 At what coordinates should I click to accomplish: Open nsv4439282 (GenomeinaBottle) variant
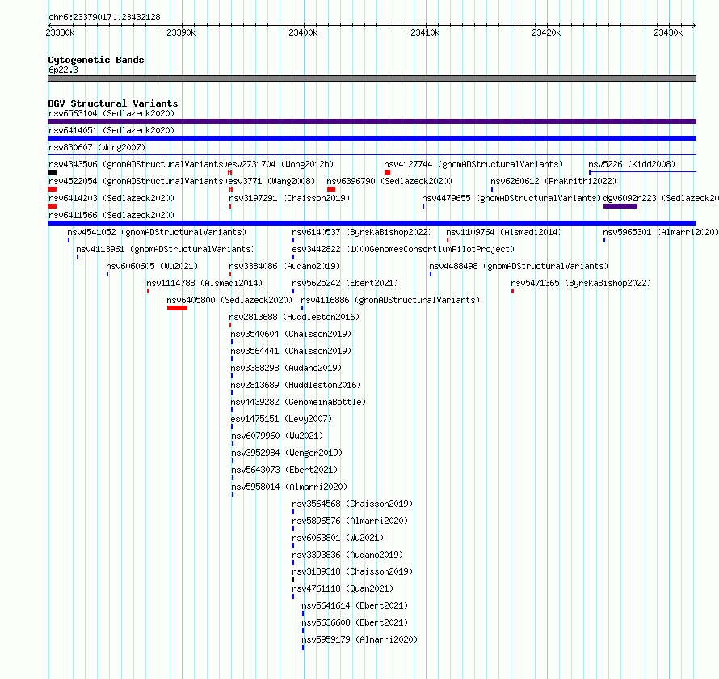(298, 402)
